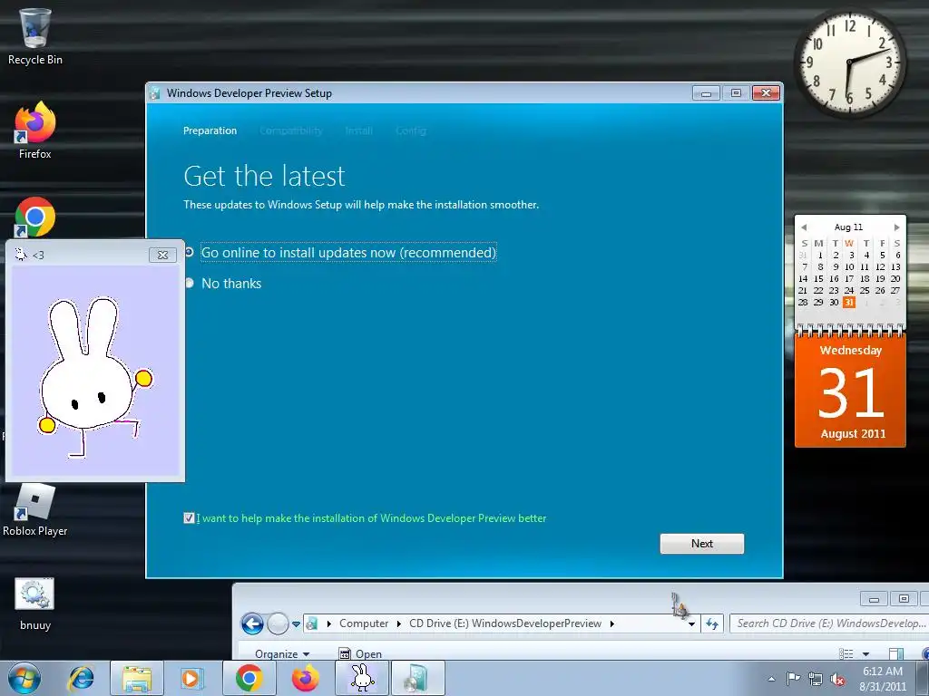Viewport: 929px width, 696px height.
Task: Click the Forward arrow in the Explorer window
Action: point(278,623)
